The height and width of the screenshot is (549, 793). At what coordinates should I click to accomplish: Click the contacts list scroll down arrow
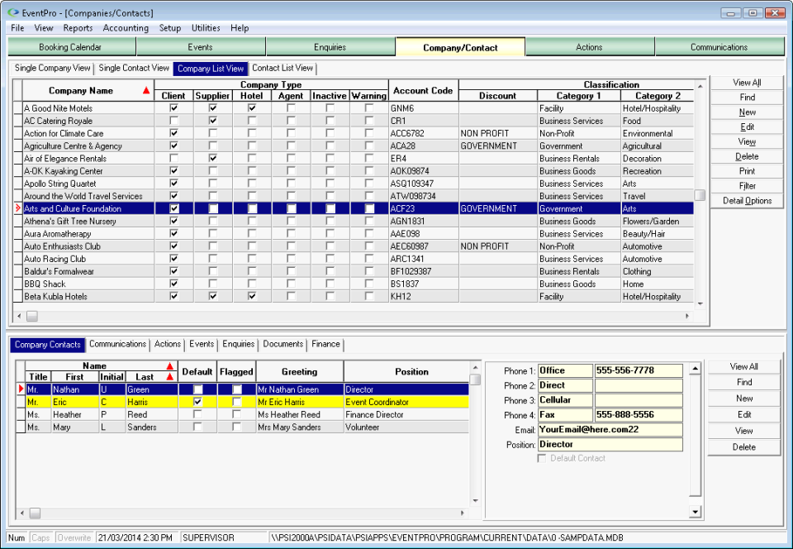(x=476, y=500)
